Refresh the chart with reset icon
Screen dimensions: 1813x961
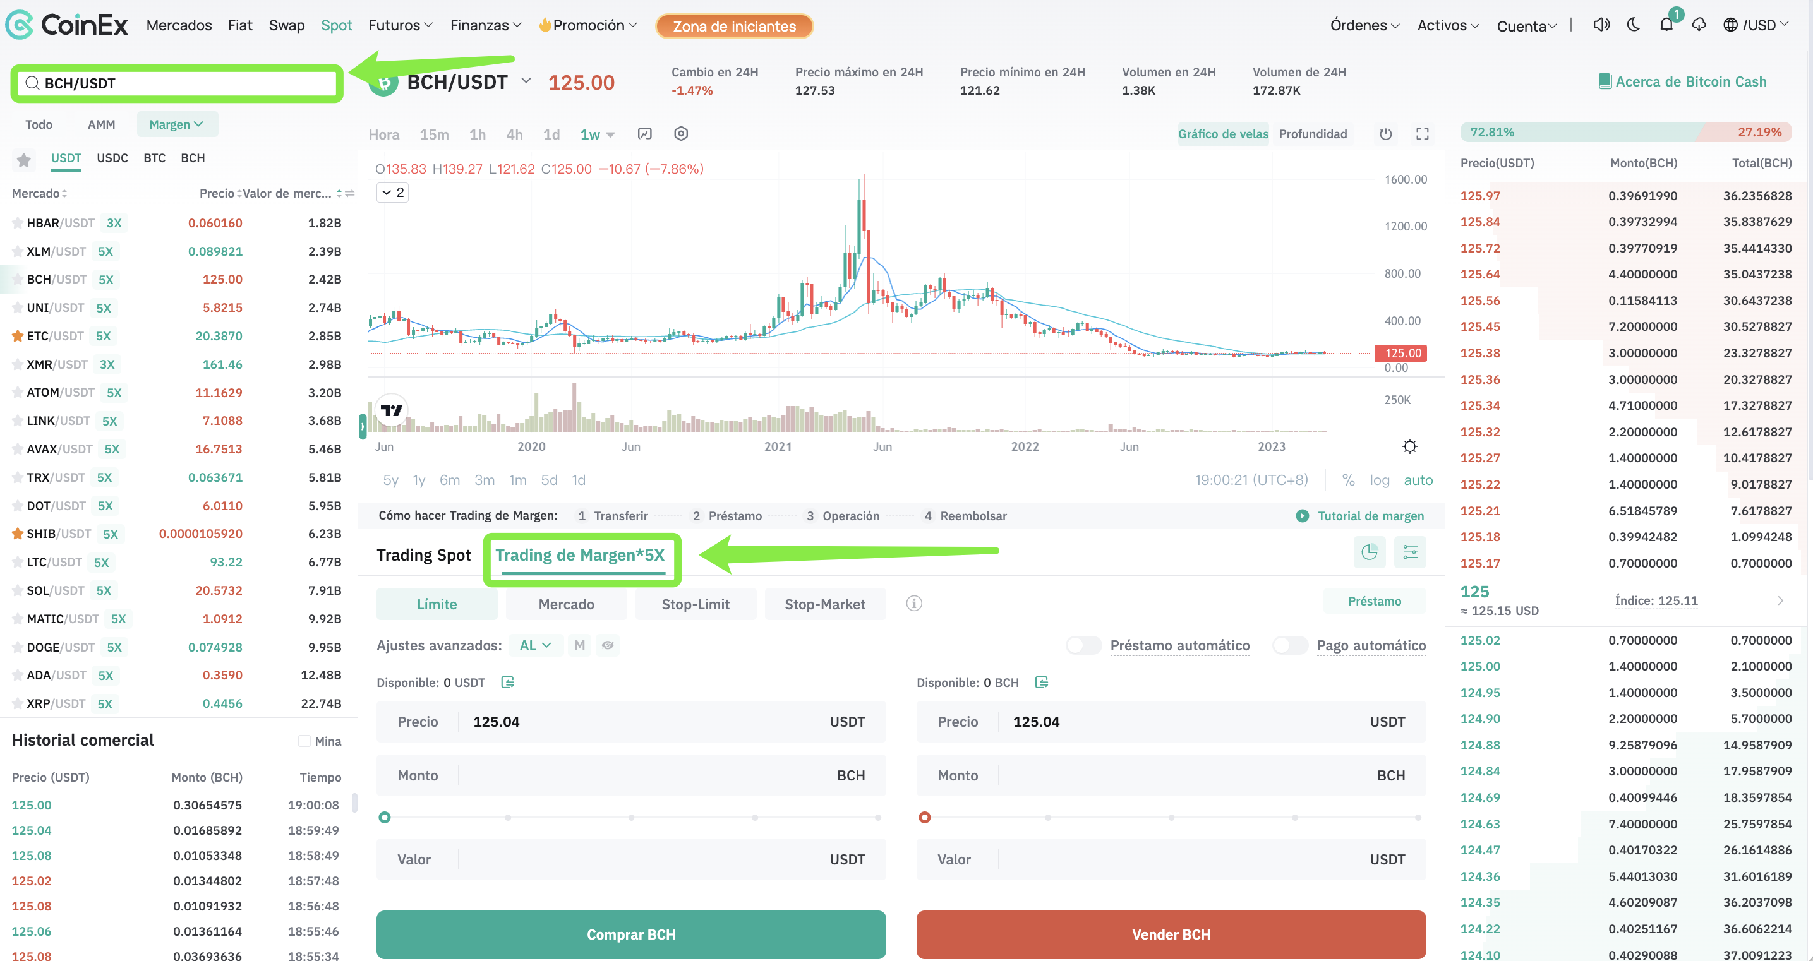coord(1385,134)
